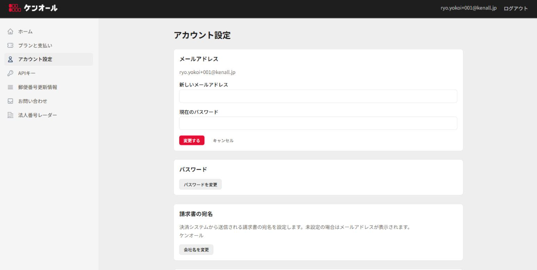Image resolution: width=537 pixels, height=270 pixels.
Task: Open 法人番号レーダー in the sidebar
Action: pyautogui.click(x=49, y=115)
